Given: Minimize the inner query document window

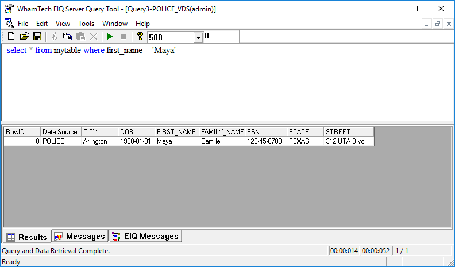Looking at the screenshot, I should point(426,24).
